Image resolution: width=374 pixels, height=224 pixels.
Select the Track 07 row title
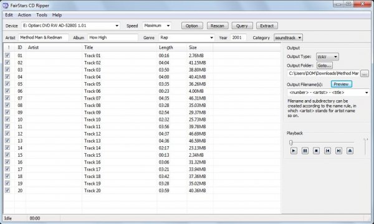pyautogui.click(x=92, y=98)
